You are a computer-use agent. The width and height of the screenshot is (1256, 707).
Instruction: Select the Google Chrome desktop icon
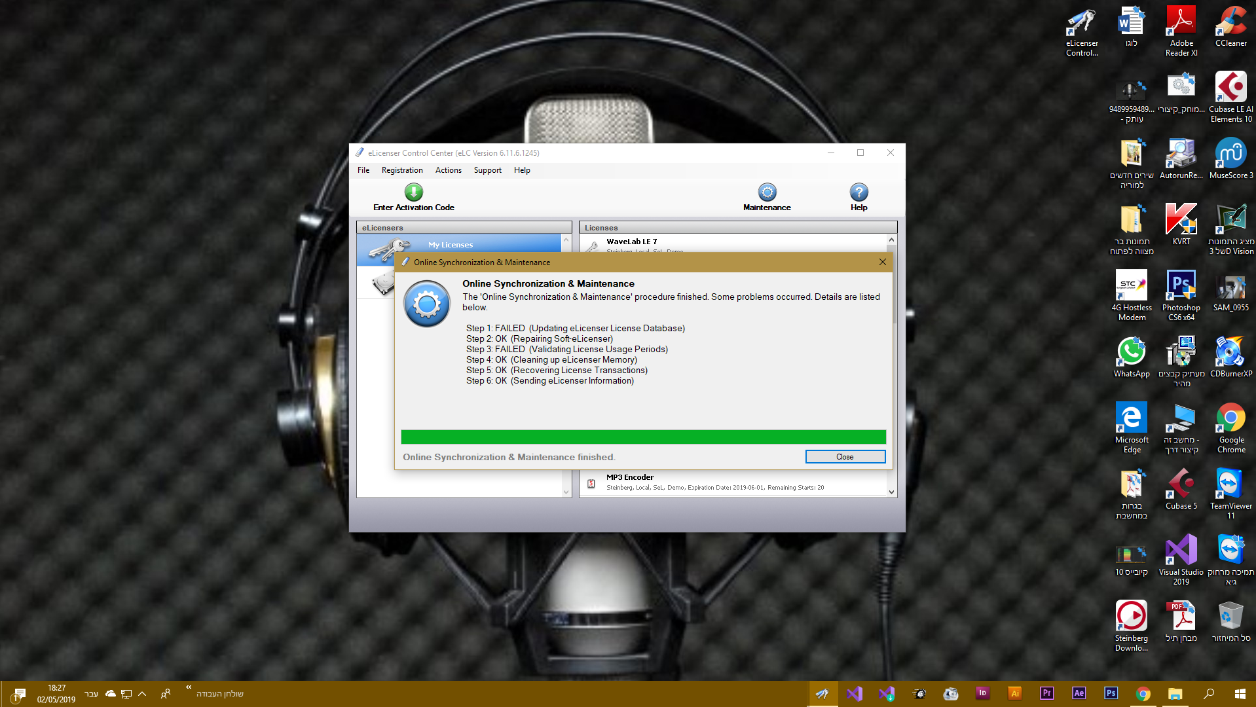pyautogui.click(x=1231, y=428)
